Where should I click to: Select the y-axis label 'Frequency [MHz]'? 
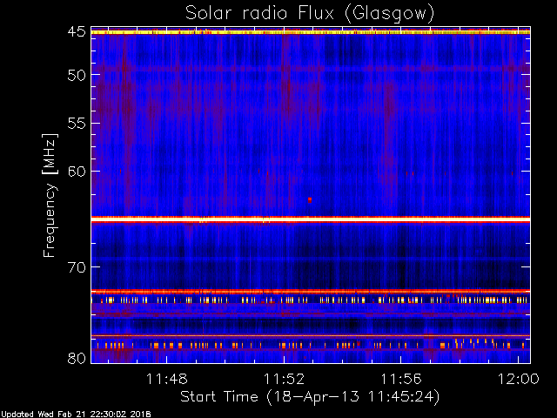pyautogui.click(x=50, y=195)
